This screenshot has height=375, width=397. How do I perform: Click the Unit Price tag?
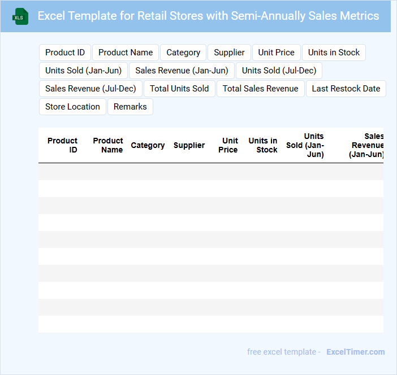(277, 53)
